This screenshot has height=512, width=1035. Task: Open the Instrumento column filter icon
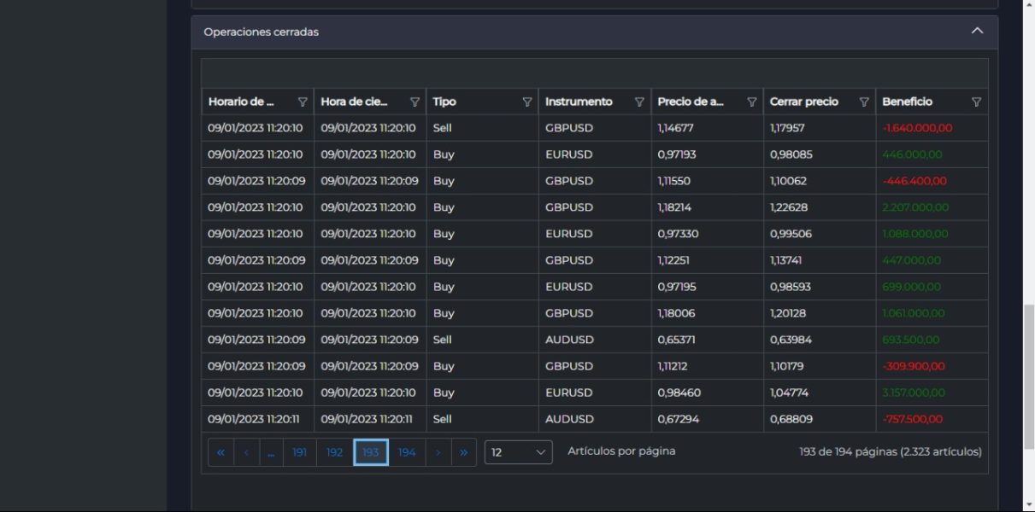pos(639,102)
